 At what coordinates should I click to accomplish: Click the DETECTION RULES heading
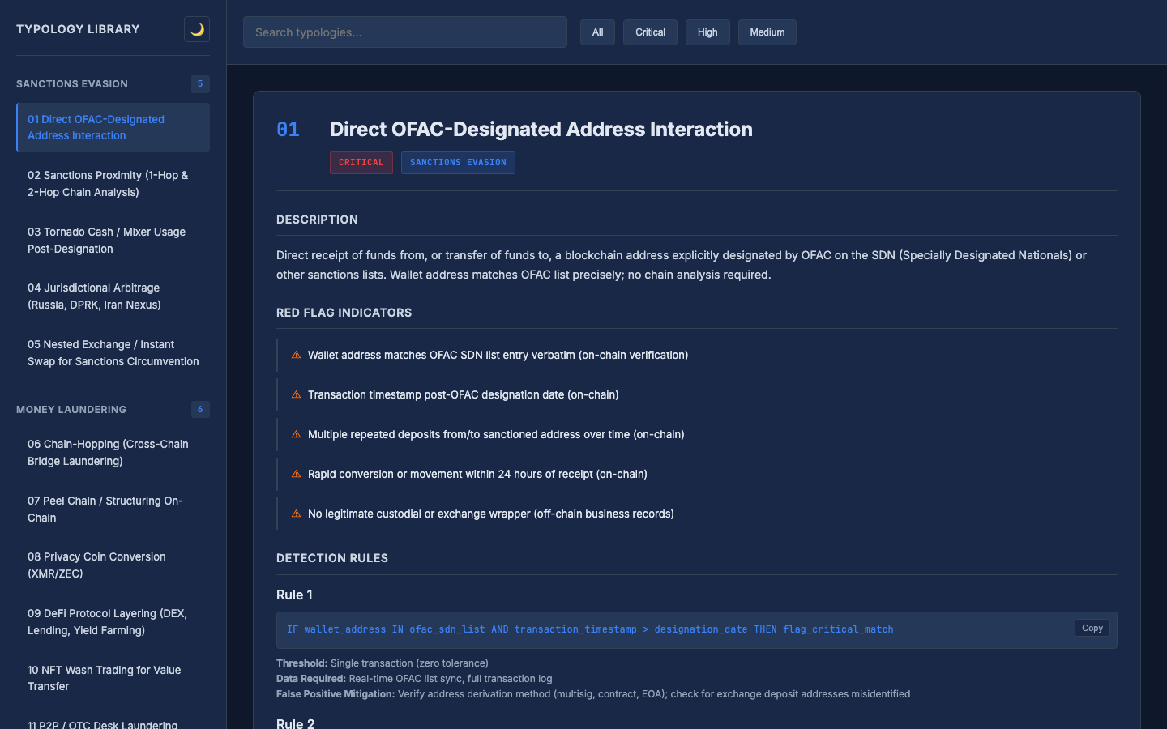(332, 558)
